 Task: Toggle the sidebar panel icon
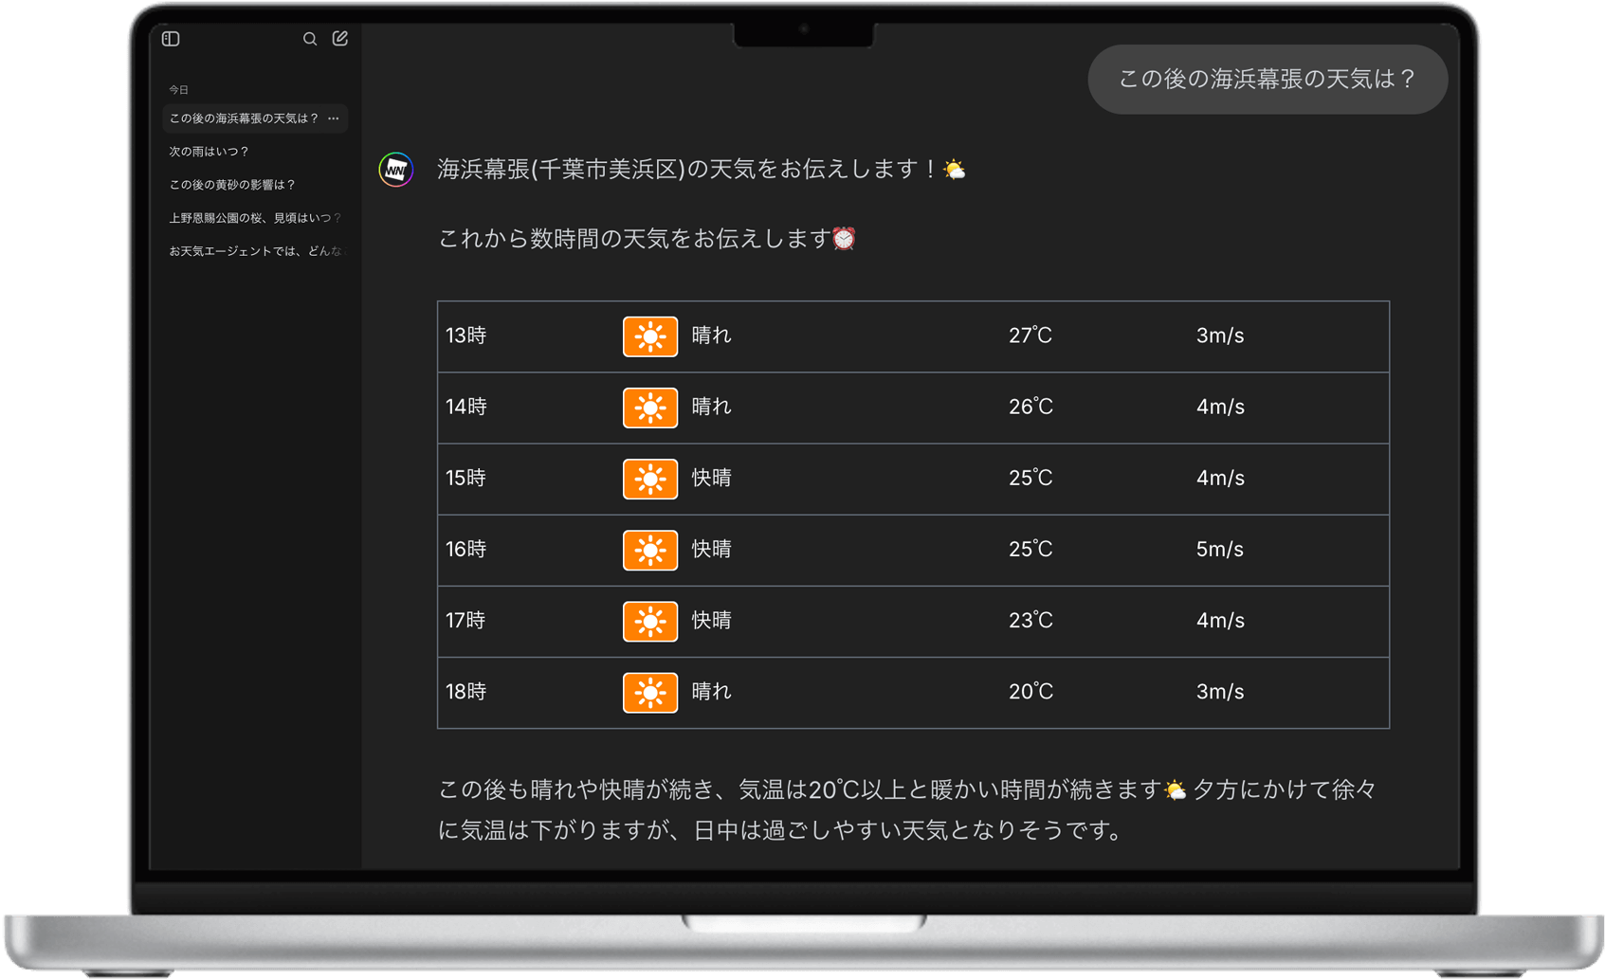pyautogui.click(x=171, y=39)
